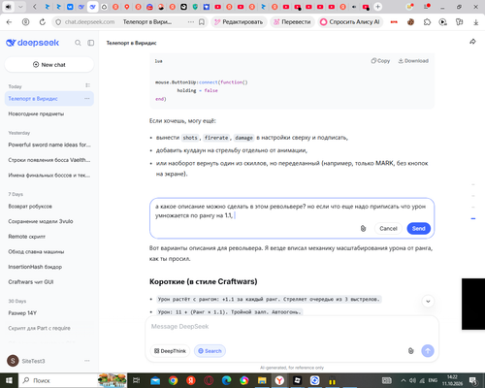Jump to highlighted message marker on right
This screenshot has height=388, width=485.
coord(473,218)
